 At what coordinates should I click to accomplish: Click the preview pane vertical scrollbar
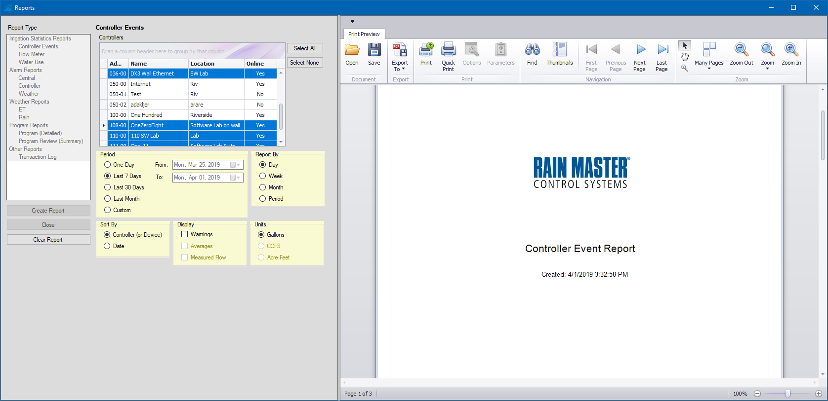coord(823,136)
